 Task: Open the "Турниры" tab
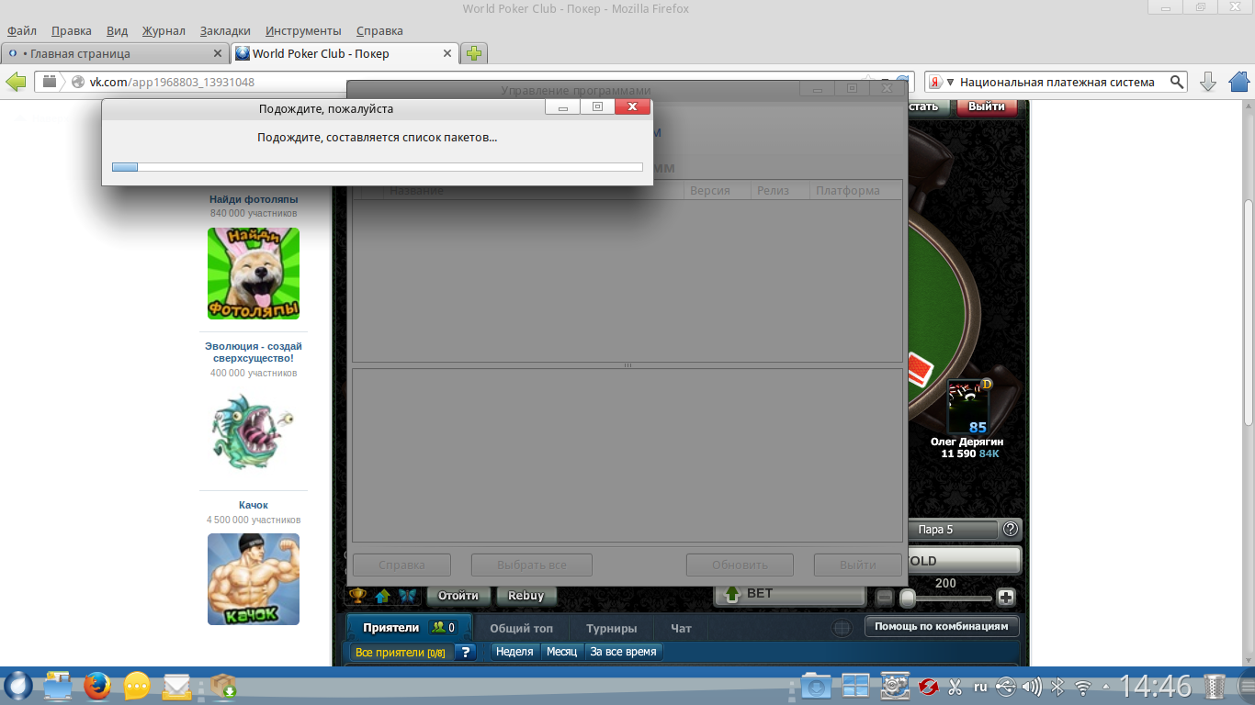612,629
